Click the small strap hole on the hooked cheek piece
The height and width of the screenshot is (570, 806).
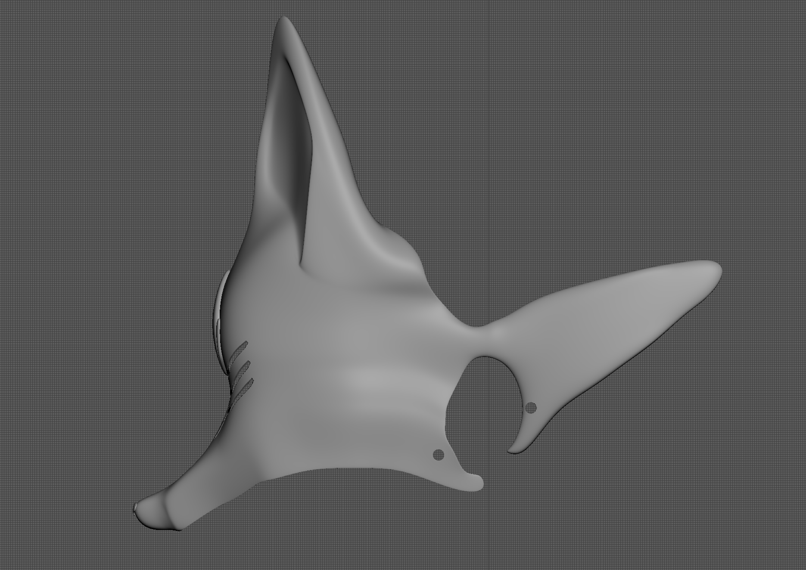tap(531, 408)
